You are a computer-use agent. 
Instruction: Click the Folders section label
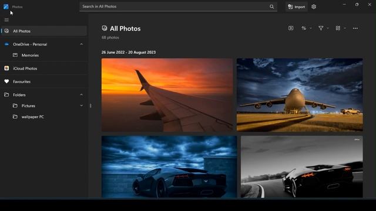tap(19, 95)
